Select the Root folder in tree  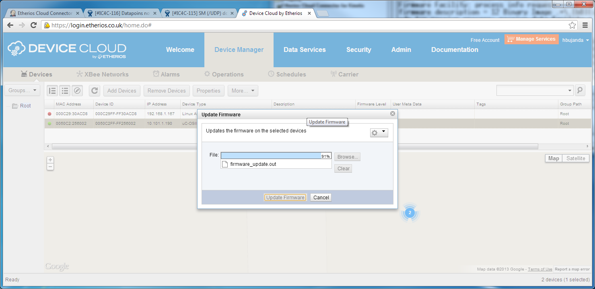(x=25, y=106)
